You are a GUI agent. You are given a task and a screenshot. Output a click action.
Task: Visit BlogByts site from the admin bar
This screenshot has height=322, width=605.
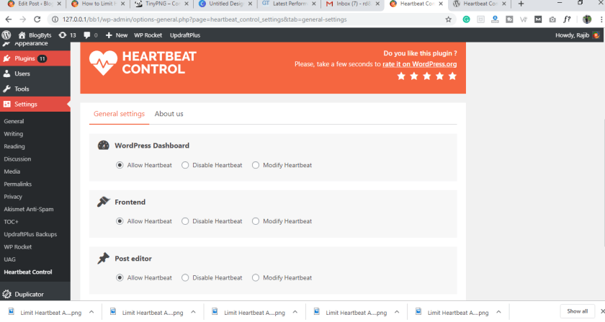coord(35,35)
